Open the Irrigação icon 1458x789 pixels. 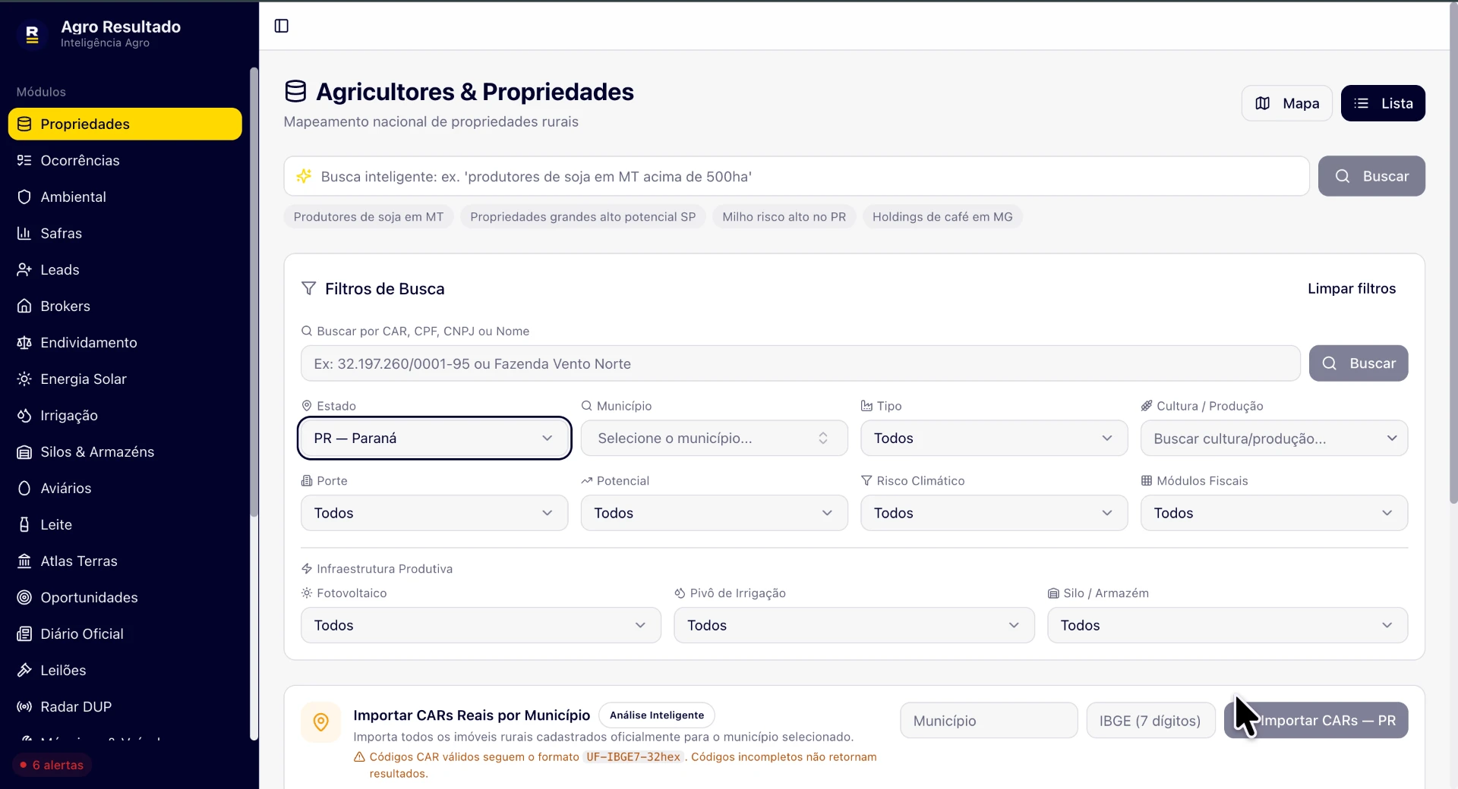tap(24, 415)
